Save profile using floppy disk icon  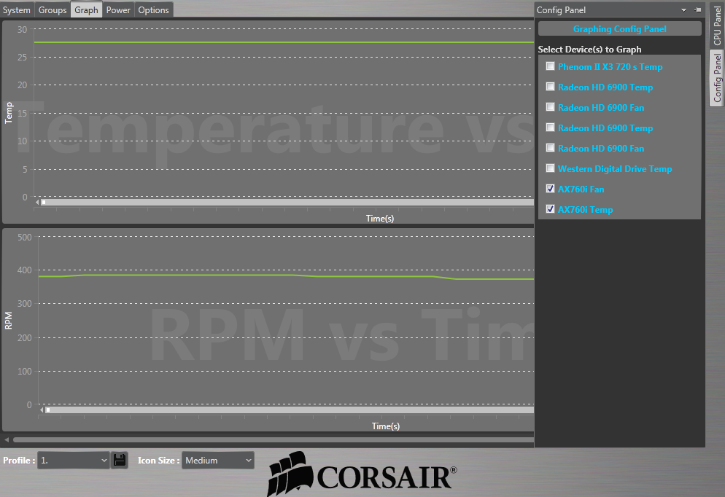pos(120,460)
